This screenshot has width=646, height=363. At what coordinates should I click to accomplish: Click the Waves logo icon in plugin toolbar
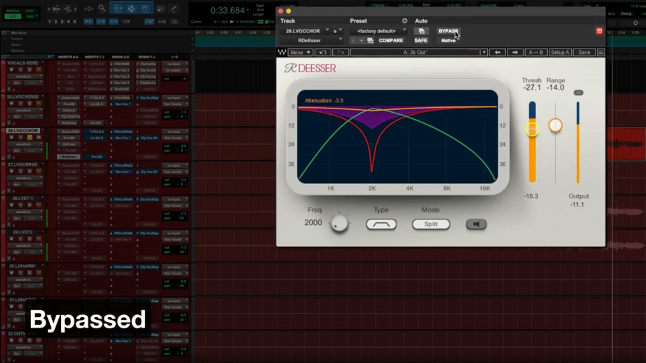click(282, 52)
